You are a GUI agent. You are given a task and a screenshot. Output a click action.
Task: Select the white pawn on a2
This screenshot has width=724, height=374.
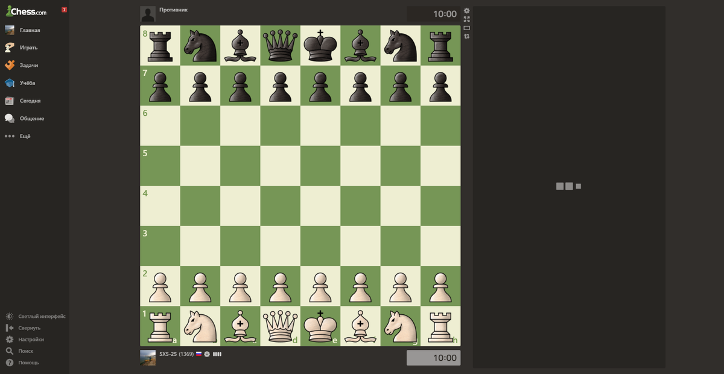tap(160, 287)
